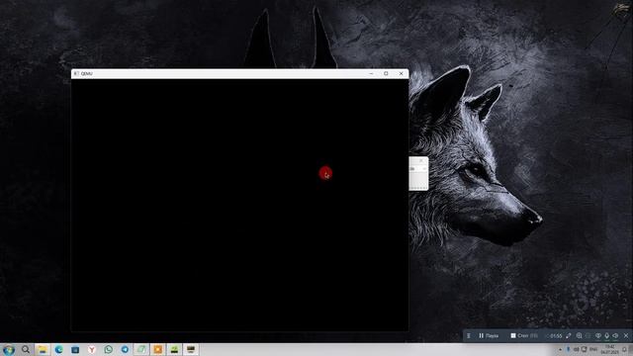Maximize the QEMU window
The height and width of the screenshot is (356, 633).
click(x=386, y=73)
